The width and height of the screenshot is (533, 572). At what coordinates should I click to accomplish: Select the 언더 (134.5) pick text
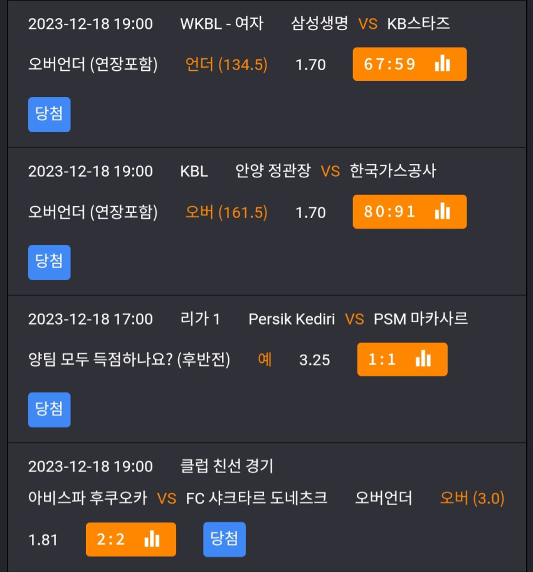point(226,65)
